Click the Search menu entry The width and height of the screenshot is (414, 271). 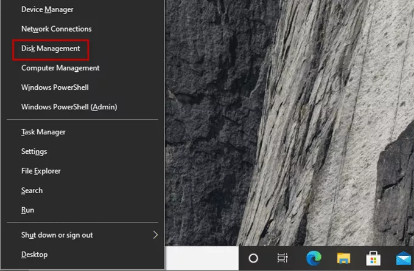pos(32,190)
